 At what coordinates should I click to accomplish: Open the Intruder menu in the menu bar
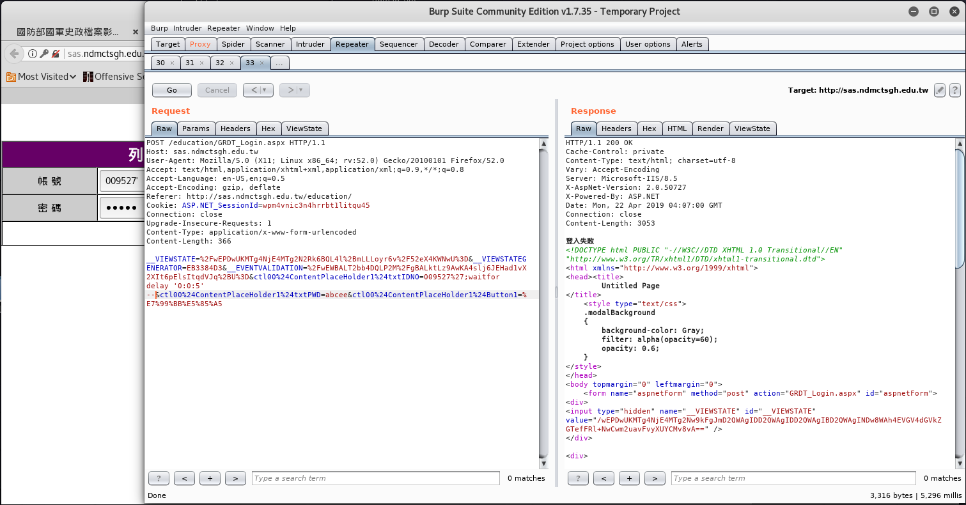[187, 28]
